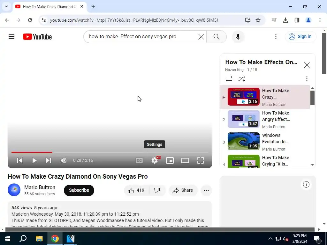Close the playlist panel
327x245 pixels.
click(x=307, y=65)
